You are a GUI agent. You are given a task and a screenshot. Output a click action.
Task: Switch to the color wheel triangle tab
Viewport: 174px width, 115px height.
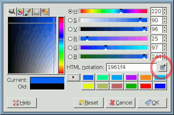(20, 12)
